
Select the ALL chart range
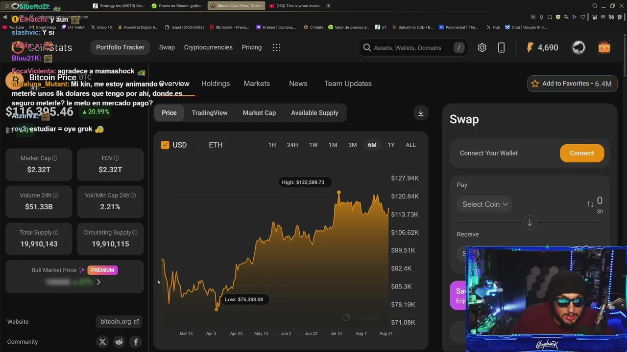[410, 145]
